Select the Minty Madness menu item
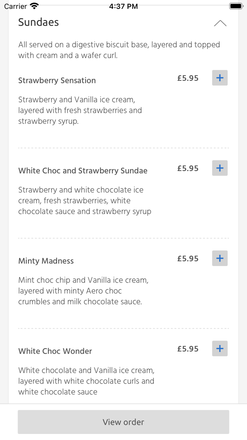This screenshot has height=440, width=247. point(46,261)
